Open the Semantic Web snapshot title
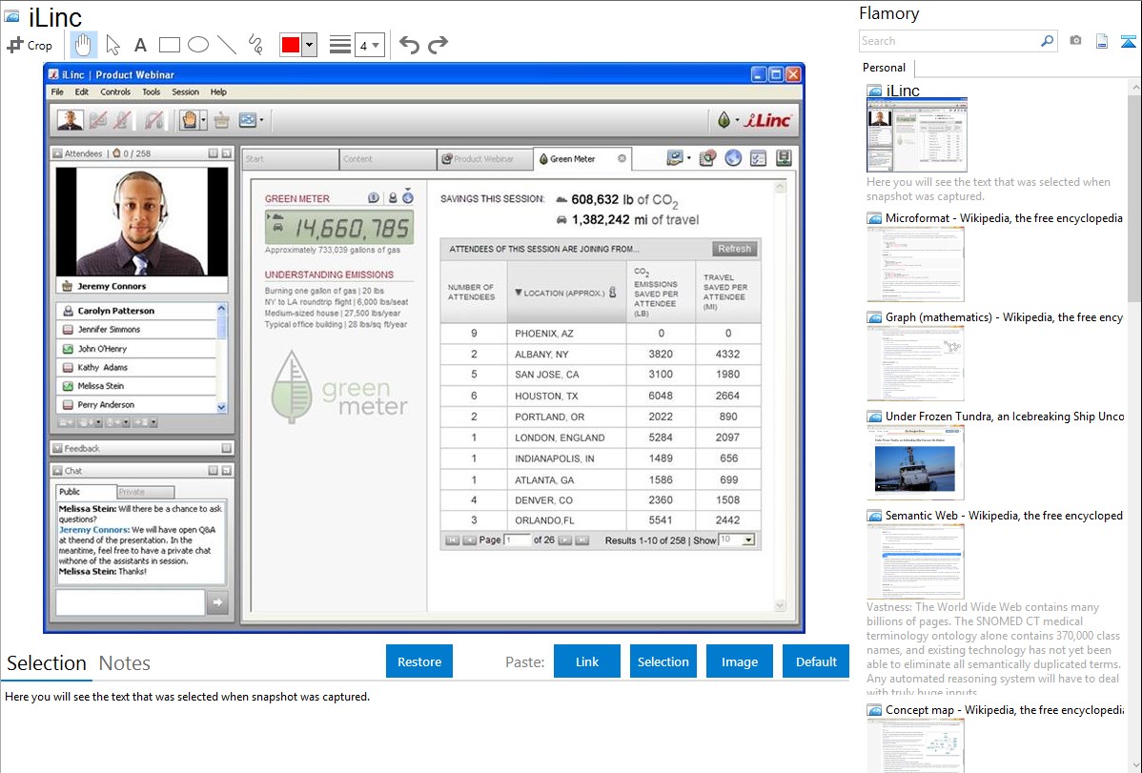 click(x=1004, y=516)
